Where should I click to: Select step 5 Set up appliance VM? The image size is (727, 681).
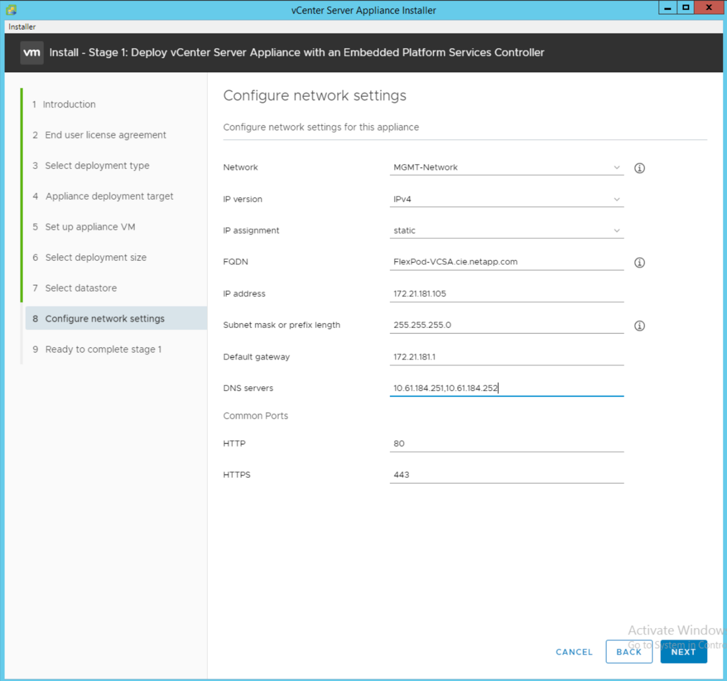click(x=90, y=227)
